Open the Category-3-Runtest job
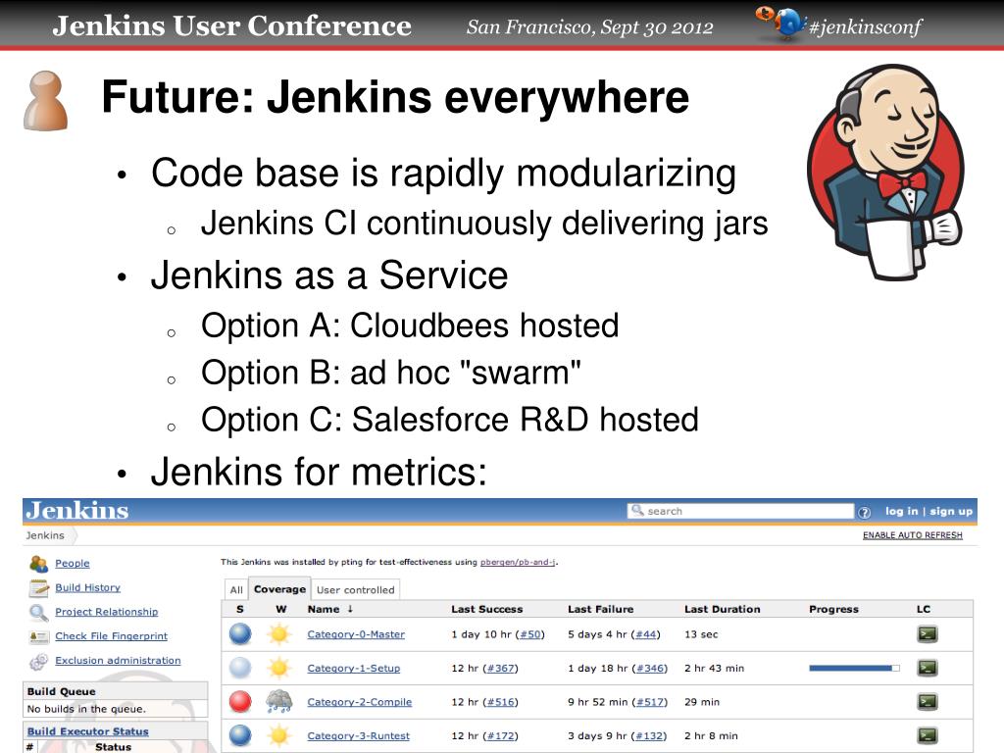 coord(359,736)
